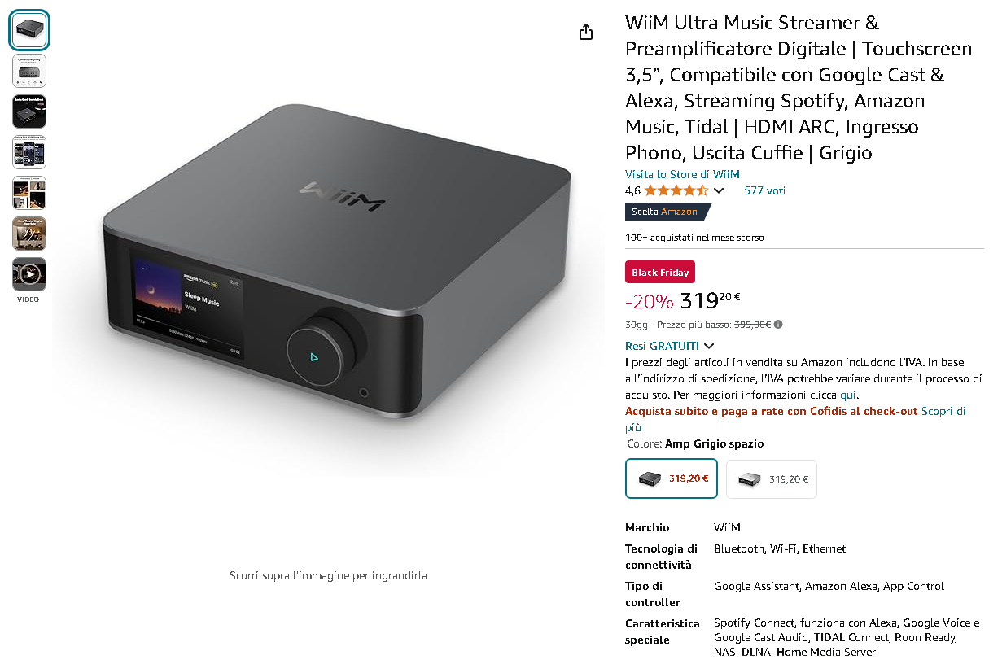View the sixth thumbnail living room photo

(29, 234)
